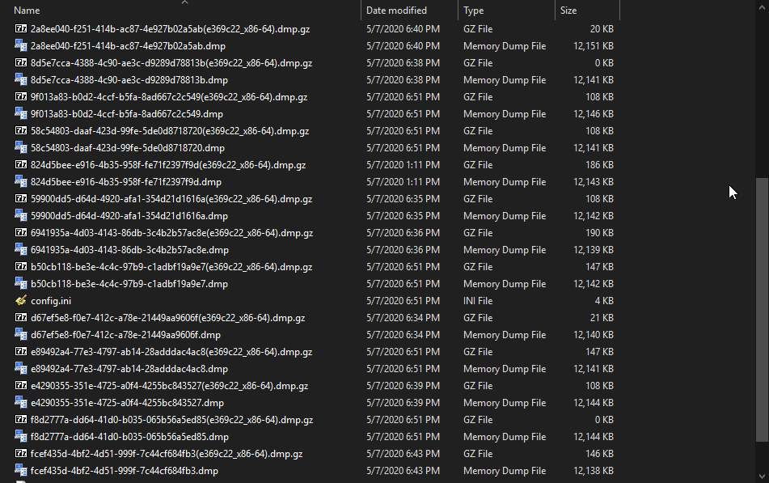Click the dump icon of e4290355-351e .dmp file

20,403
